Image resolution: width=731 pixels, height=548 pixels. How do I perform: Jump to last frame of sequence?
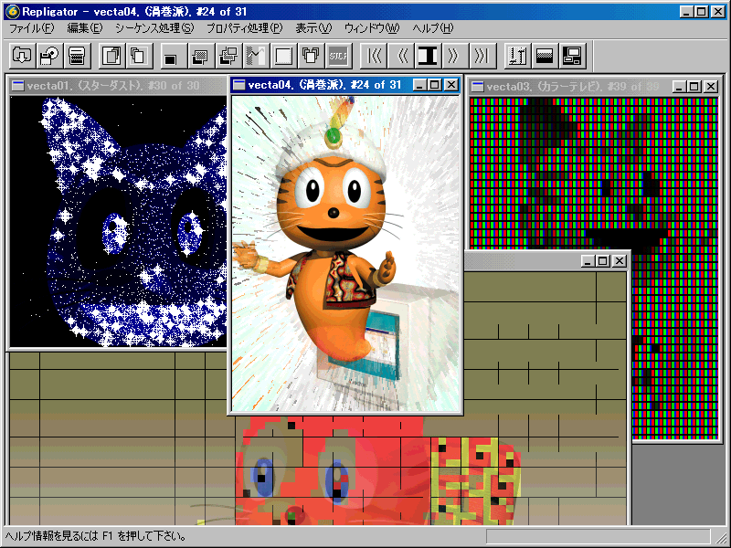482,56
